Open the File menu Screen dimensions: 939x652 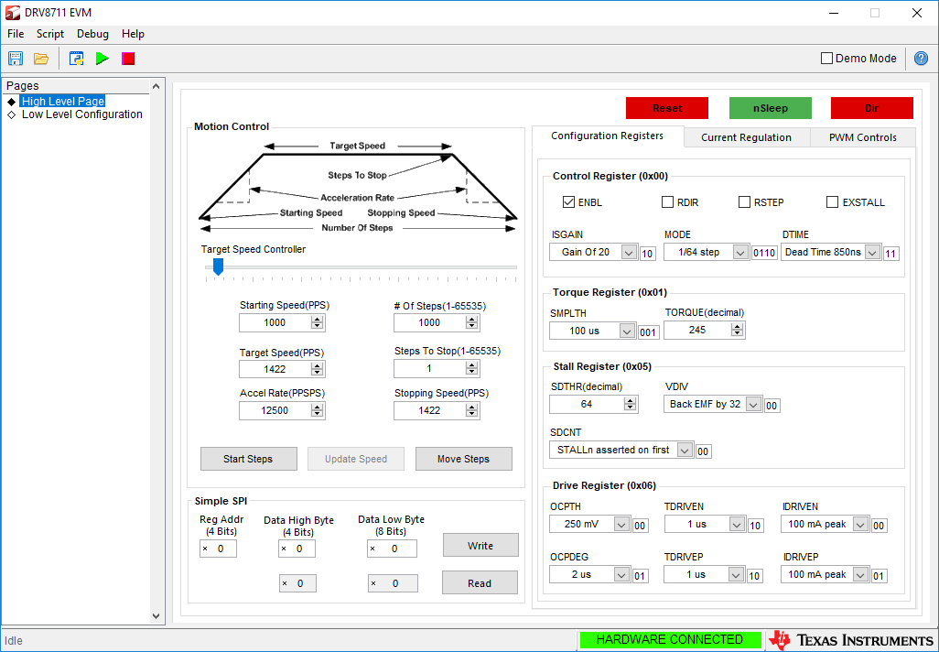coord(16,34)
